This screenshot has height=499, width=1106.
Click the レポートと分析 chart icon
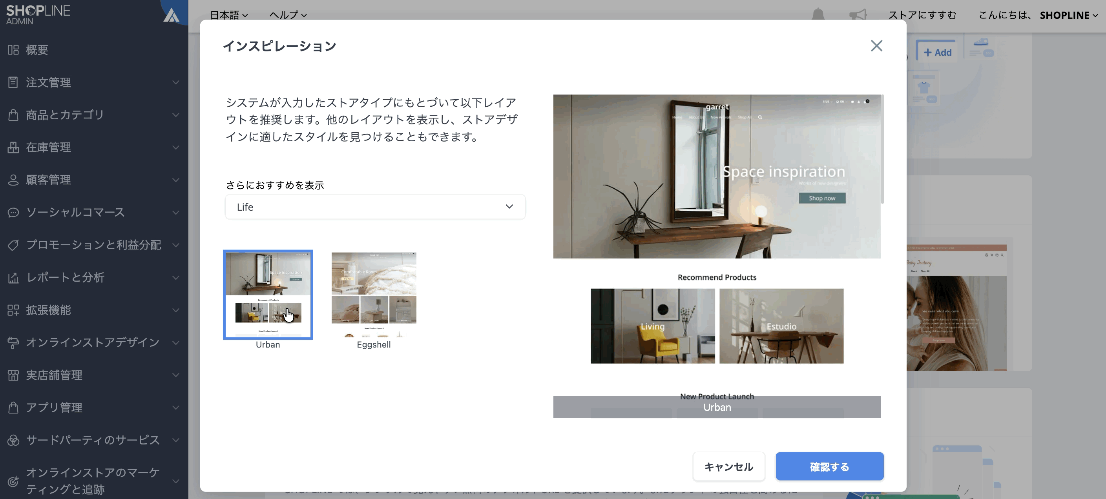(x=13, y=278)
